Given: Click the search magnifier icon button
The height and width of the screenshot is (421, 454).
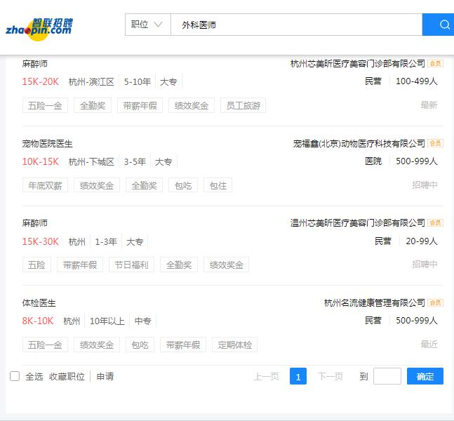Looking at the screenshot, I should tap(443, 25).
